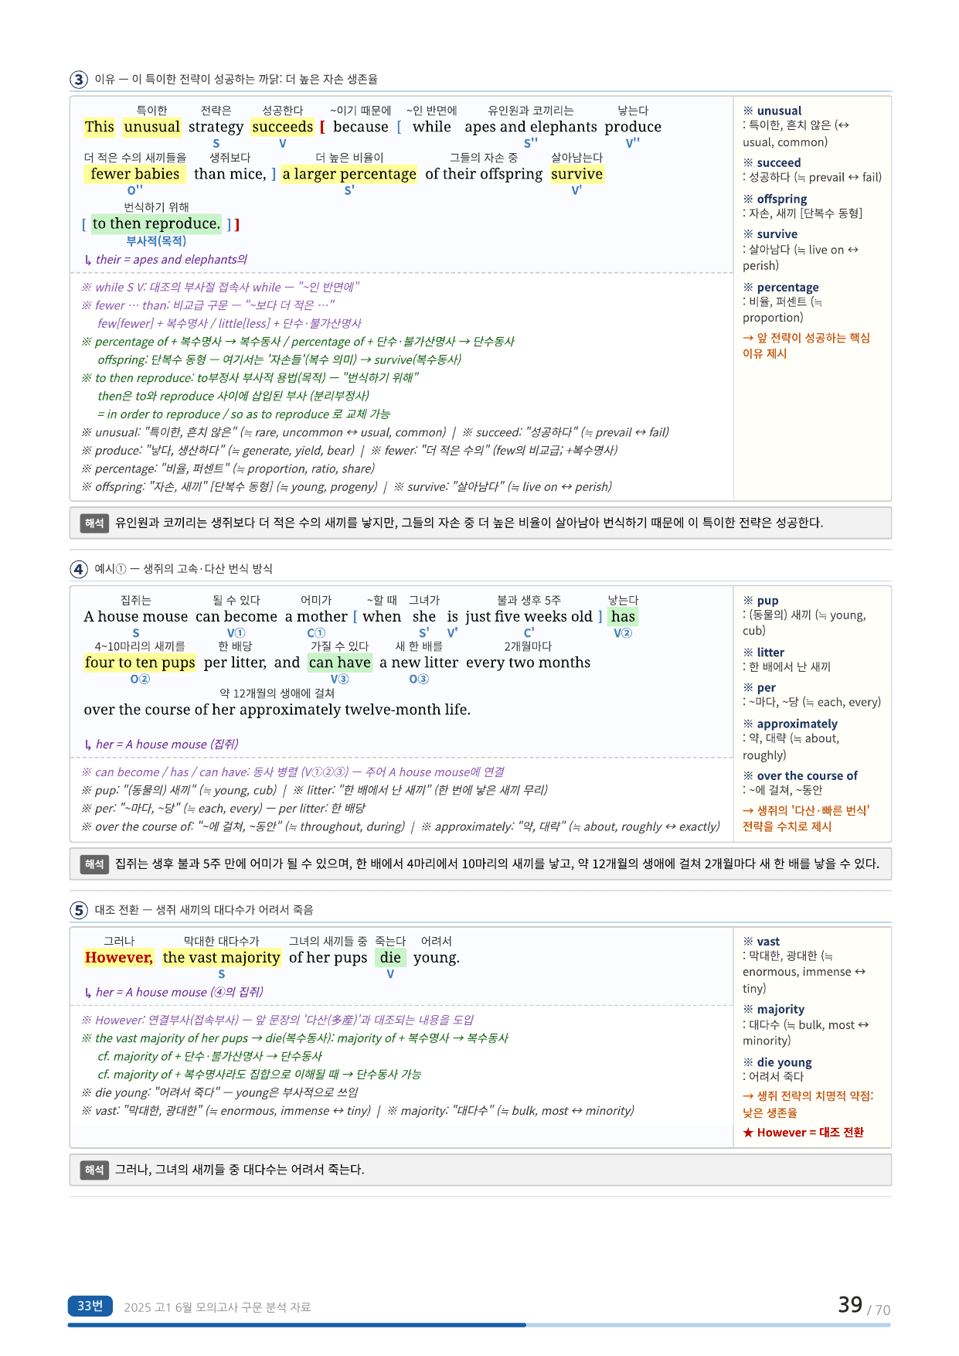The height and width of the screenshot is (1356, 959).
Task: Click the note 'her = A house mouse (④의 집쥐)'
Action: tap(174, 993)
